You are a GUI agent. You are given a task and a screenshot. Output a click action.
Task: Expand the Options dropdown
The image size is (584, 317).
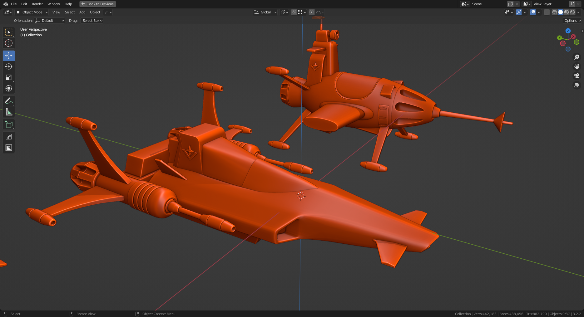point(572,21)
